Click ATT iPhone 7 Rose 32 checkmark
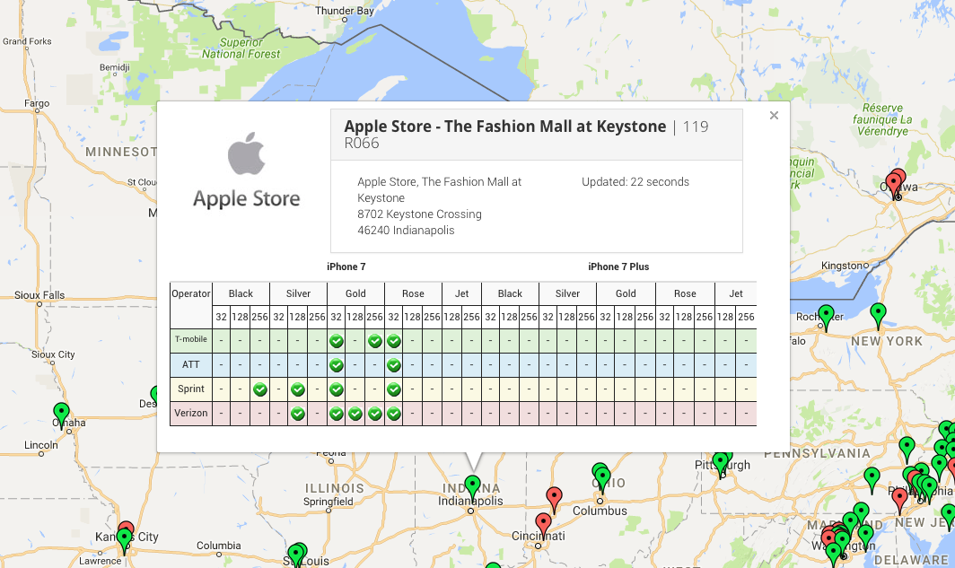The image size is (955, 568). coord(394,365)
